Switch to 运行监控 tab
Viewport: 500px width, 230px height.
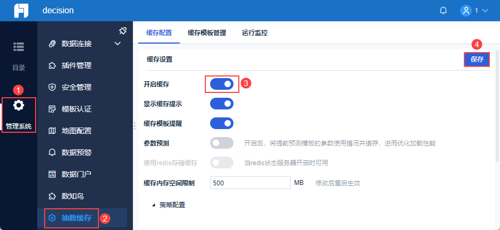[254, 33]
